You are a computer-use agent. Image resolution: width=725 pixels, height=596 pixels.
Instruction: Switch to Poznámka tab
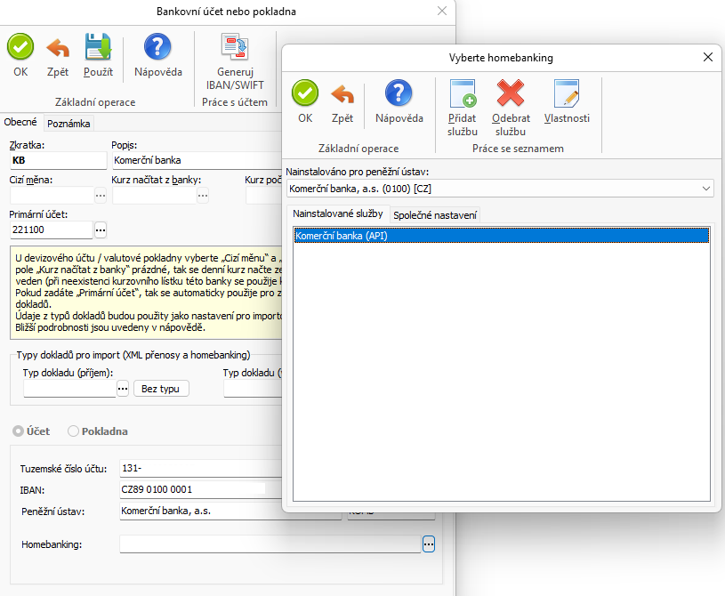click(68, 124)
